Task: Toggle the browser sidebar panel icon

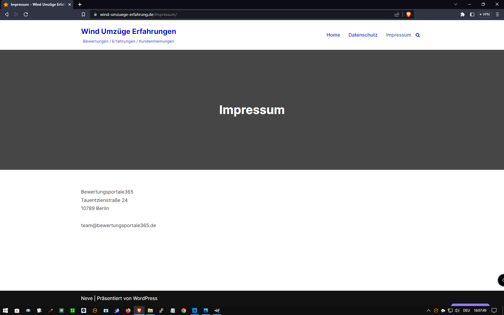Action: tap(472, 14)
